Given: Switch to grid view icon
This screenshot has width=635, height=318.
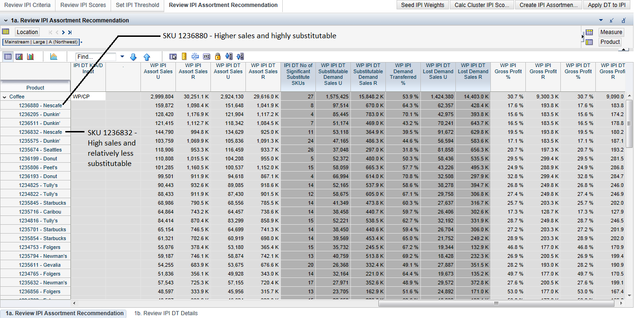Looking at the screenshot, I should 8,56.
